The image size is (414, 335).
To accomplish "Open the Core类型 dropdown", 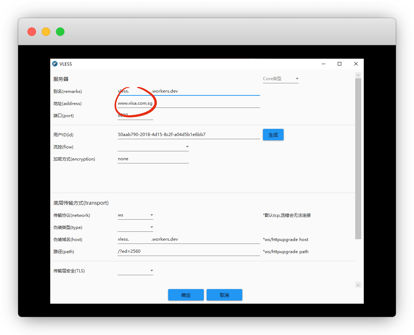I will pyautogui.click(x=280, y=79).
